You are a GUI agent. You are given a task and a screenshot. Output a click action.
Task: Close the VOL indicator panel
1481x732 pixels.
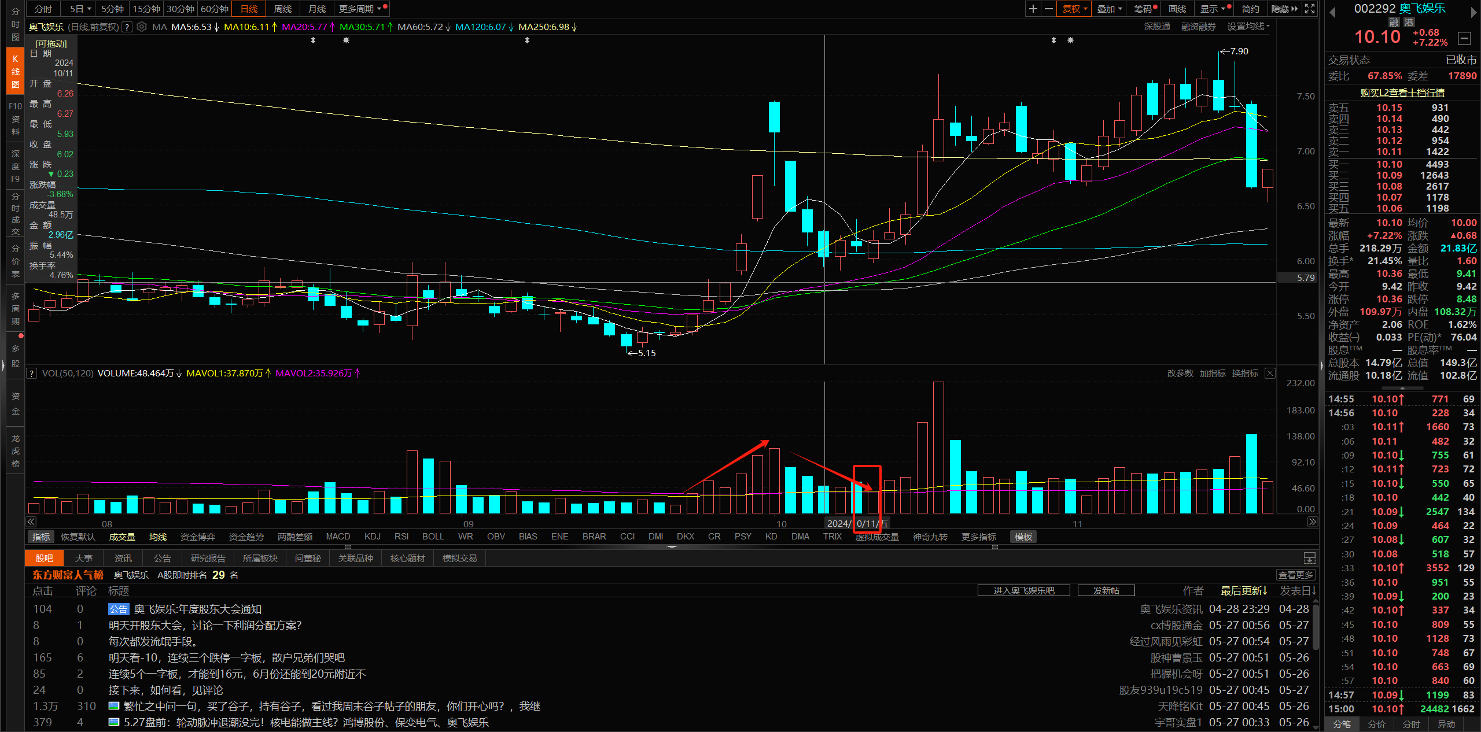point(1270,374)
